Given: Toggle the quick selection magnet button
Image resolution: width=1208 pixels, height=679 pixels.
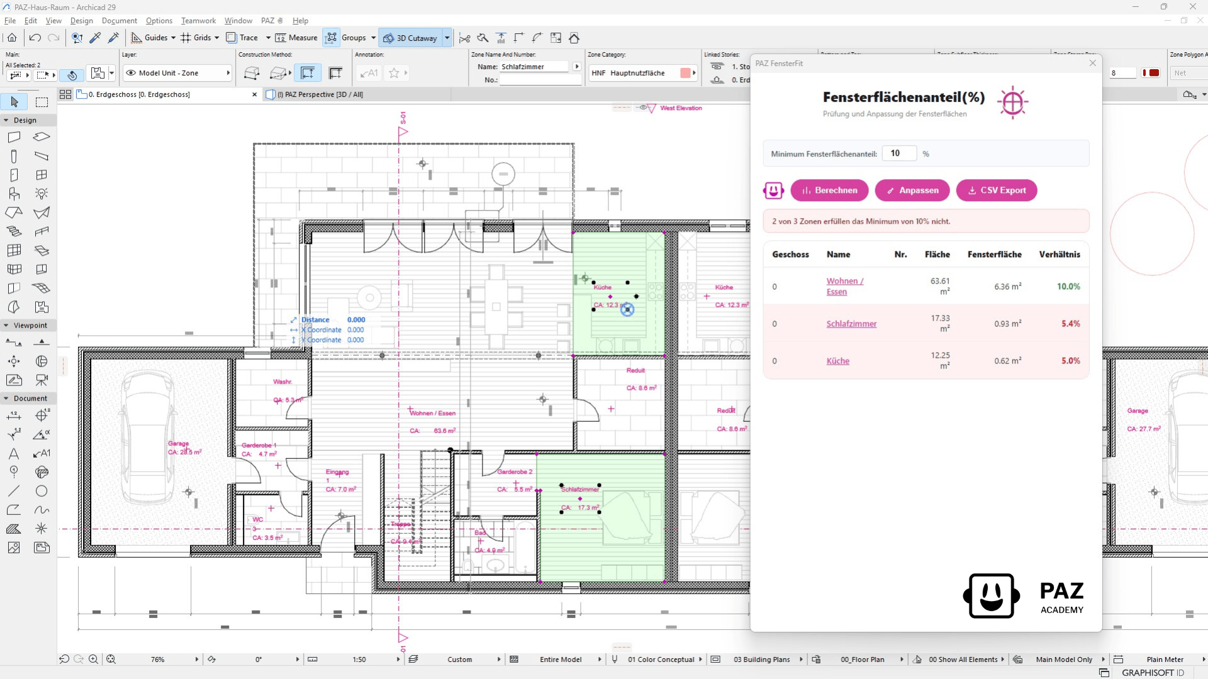Looking at the screenshot, I should (x=72, y=75).
